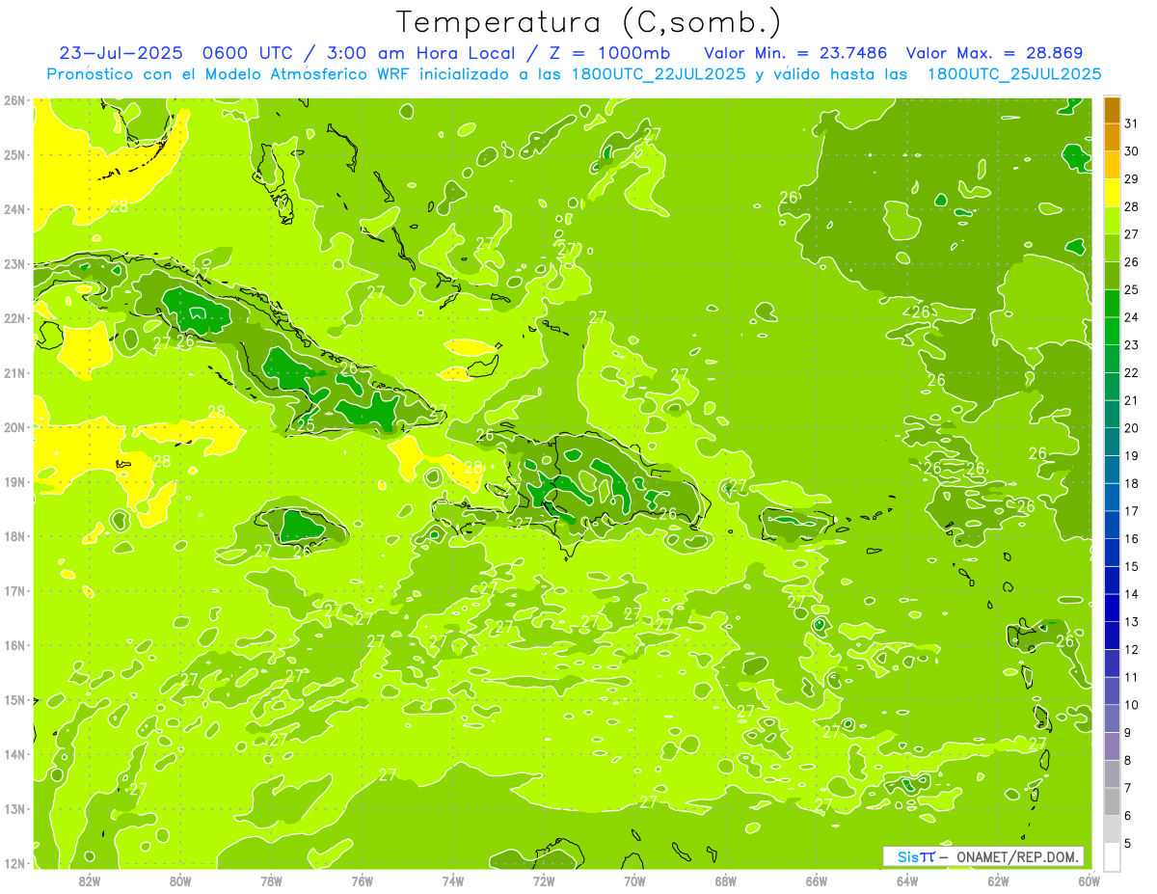Click the '26N' latitude label
Screen dimensions: 1157x894
[14, 99]
